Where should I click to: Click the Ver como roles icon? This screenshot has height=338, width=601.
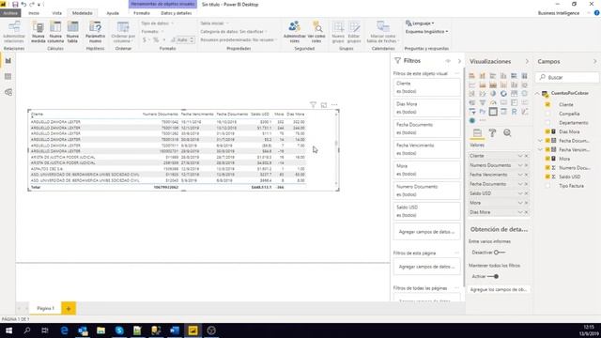[316, 32]
